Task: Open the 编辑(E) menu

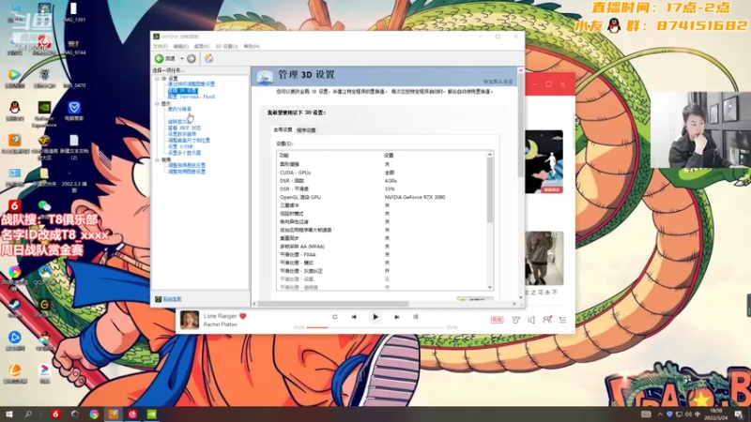Action: tap(180, 46)
